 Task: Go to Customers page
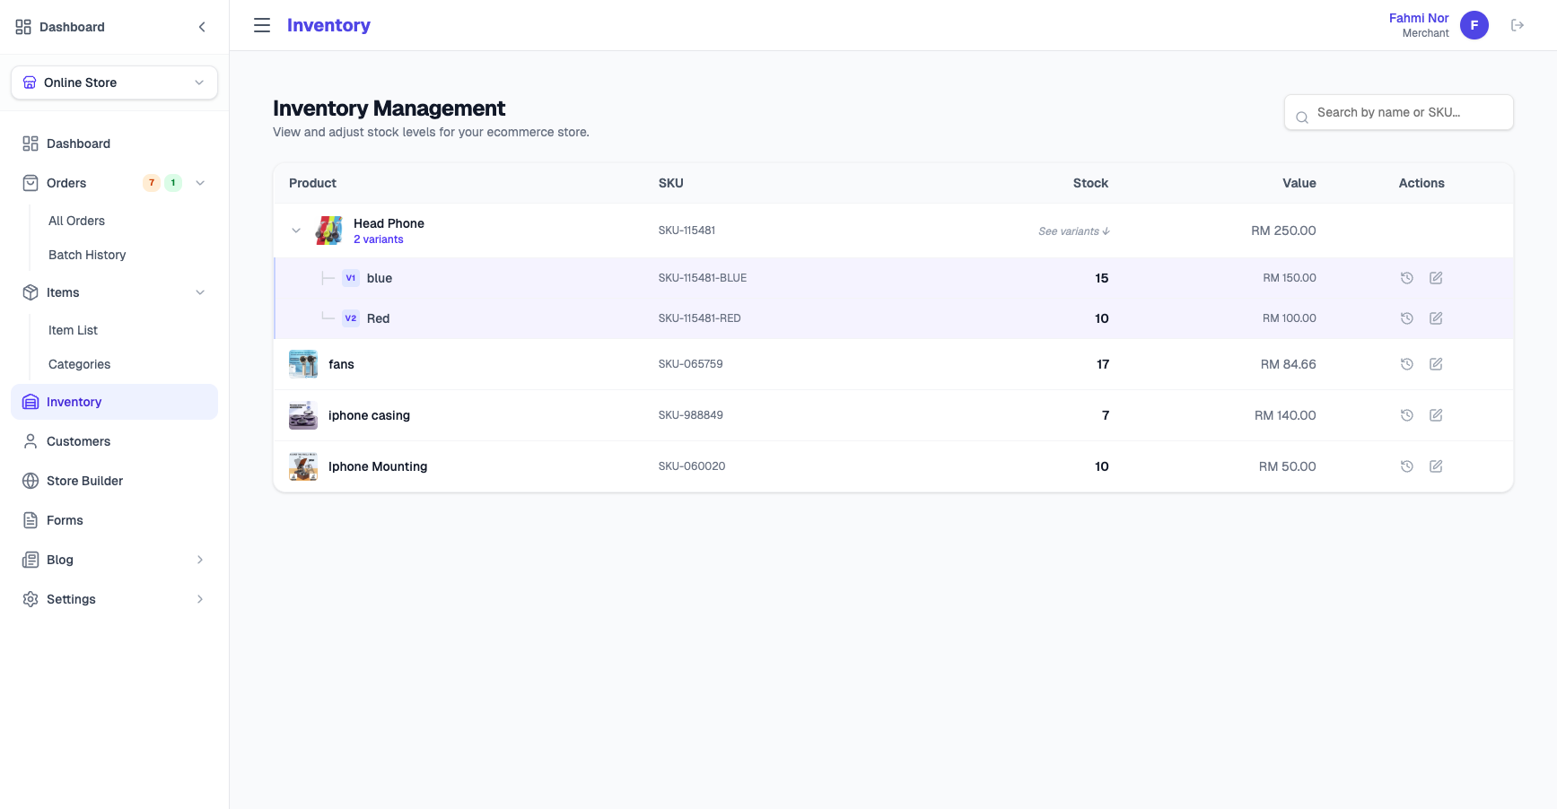(78, 441)
